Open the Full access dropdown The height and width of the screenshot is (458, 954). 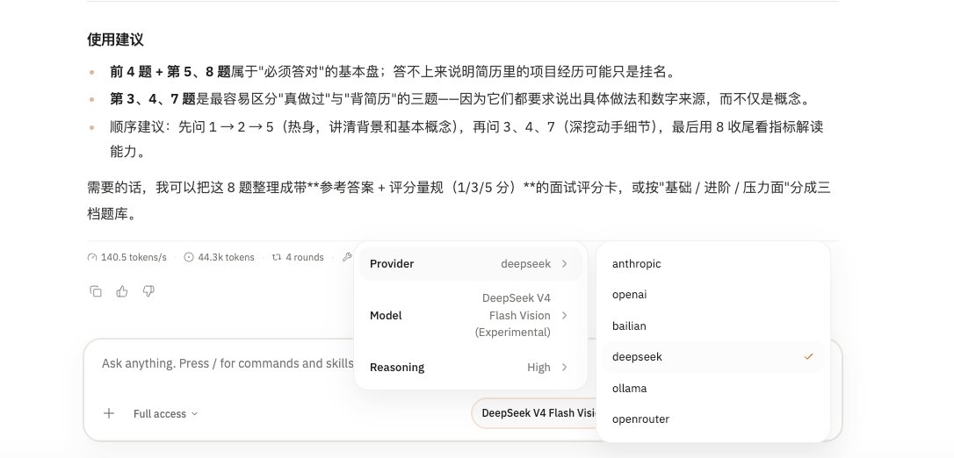tap(165, 413)
